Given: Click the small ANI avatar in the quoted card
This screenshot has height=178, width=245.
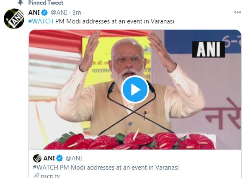Looking at the screenshot, I should 37,158.
